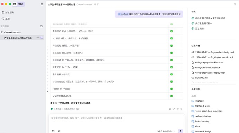Toggle the checkbox for 引导模式 row
239x133 pixels.
click(171, 31)
